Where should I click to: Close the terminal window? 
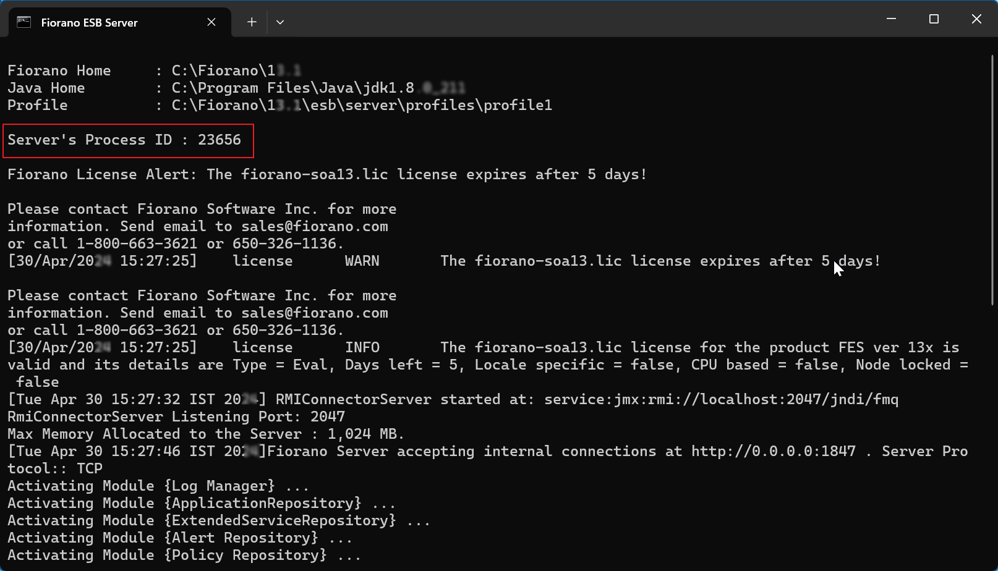coord(976,19)
